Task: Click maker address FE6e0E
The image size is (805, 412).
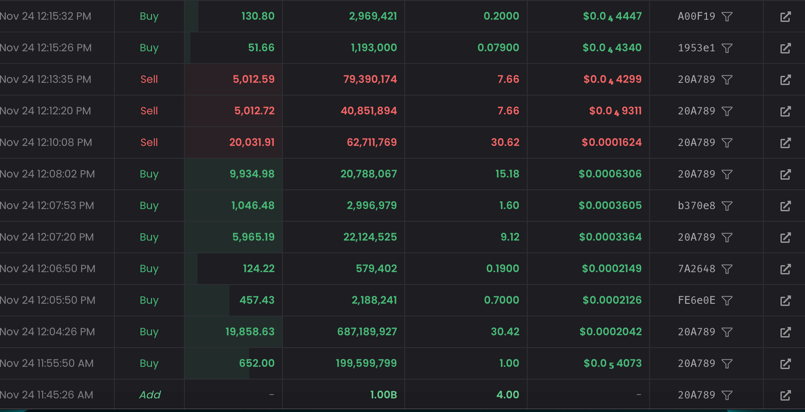Action: [696, 300]
